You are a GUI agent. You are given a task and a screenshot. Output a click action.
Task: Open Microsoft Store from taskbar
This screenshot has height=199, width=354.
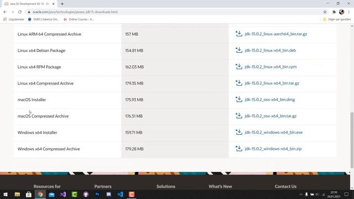(29, 194)
